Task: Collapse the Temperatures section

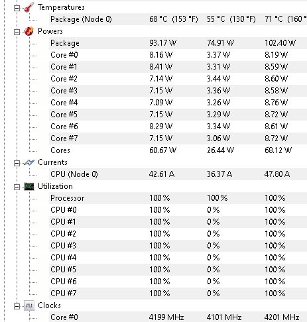Action: click(x=17, y=8)
